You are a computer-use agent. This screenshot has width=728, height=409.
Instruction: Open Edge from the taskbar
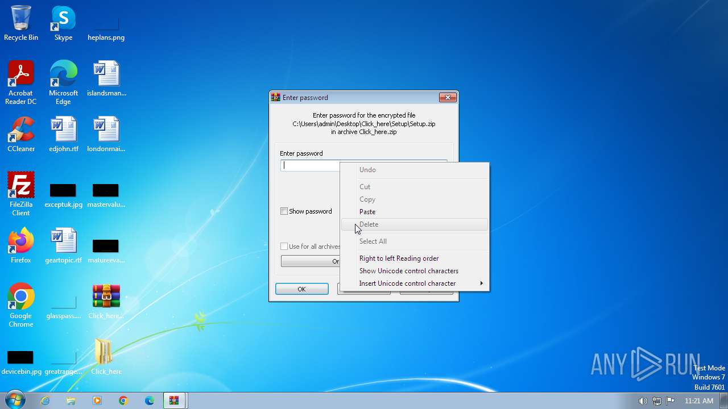point(150,400)
